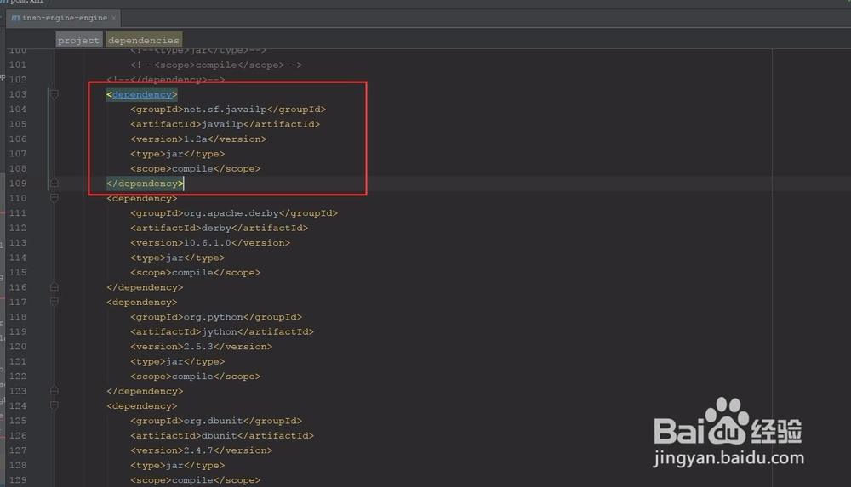The image size is (851, 487).
Task: Click the groupId org.apache.derby line
Action: (234, 213)
